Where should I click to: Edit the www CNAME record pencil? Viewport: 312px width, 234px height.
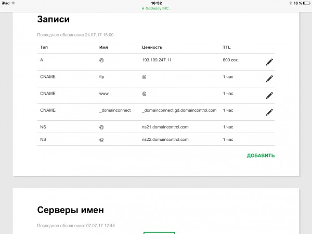(269, 96)
